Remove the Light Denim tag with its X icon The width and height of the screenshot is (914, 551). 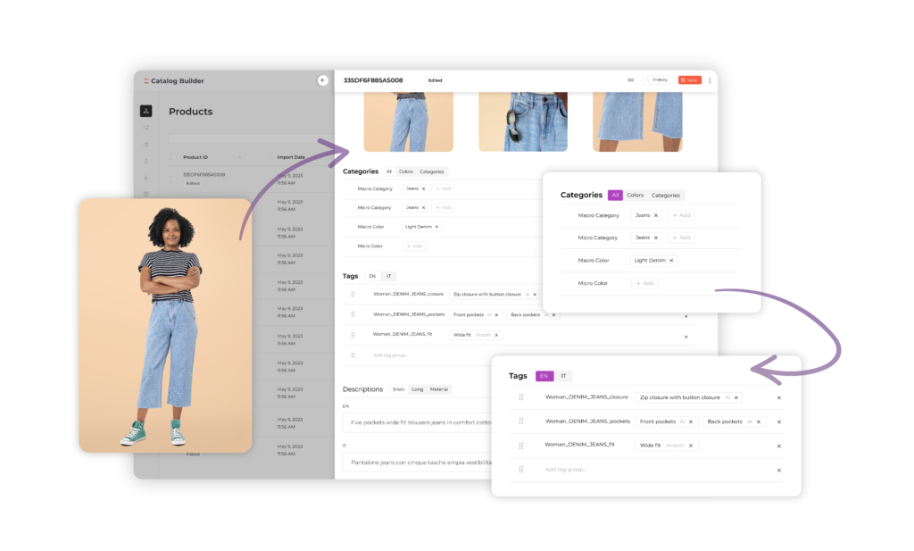coord(672,261)
